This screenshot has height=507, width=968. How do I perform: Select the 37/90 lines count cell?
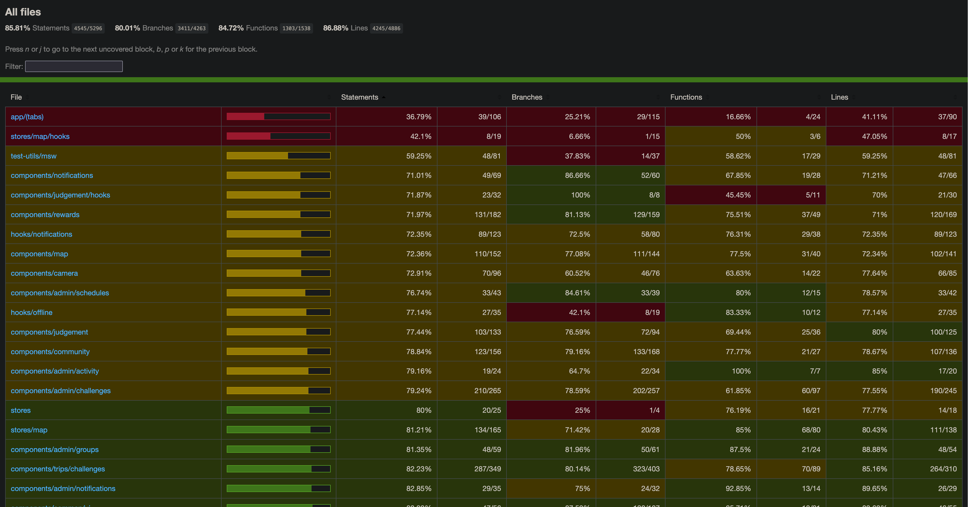tap(928, 117)
